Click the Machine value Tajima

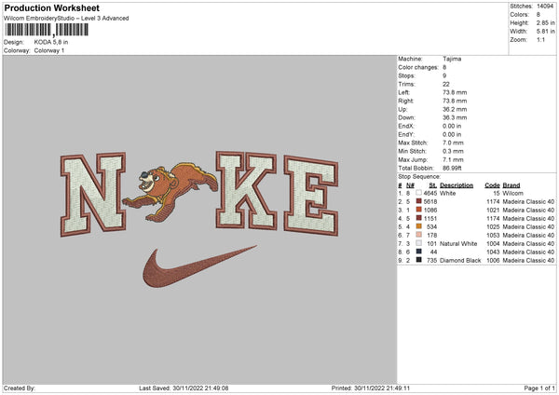452,59
